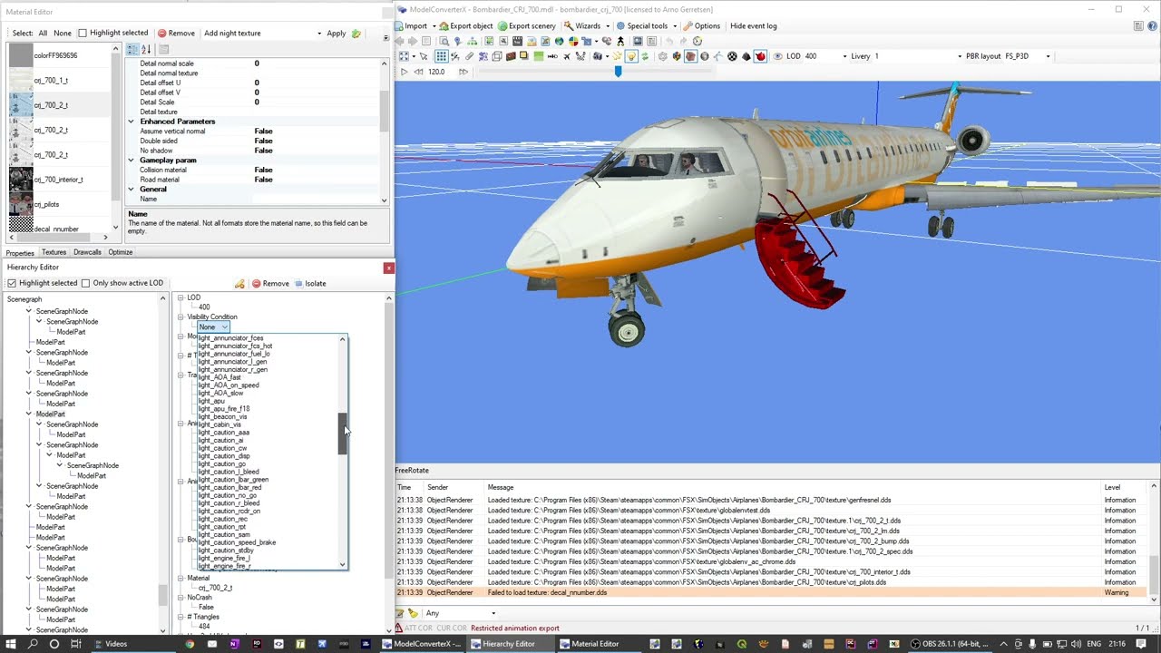Click Apply in Material Editor
This screenshot has height=653, width=1161.
[336, 34]
